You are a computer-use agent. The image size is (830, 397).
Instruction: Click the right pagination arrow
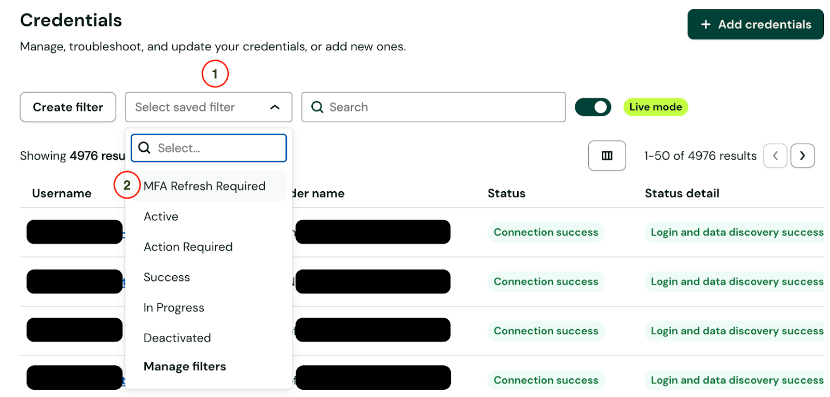[802, 155]
